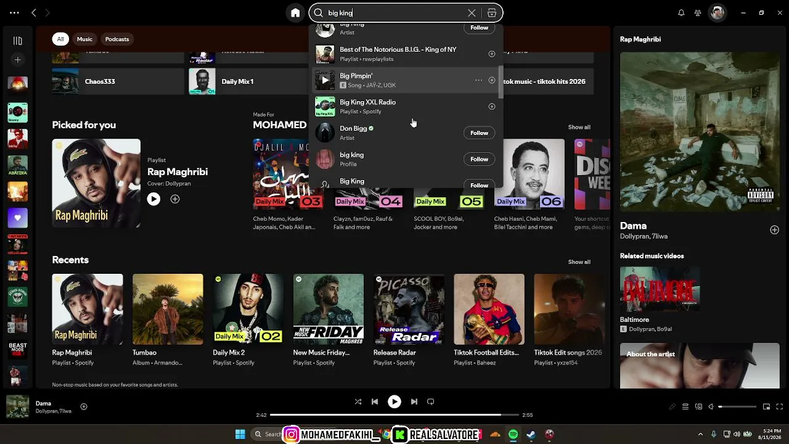Open more options for Big Pimpin'
789x444 pixels.
pos(478,80)
